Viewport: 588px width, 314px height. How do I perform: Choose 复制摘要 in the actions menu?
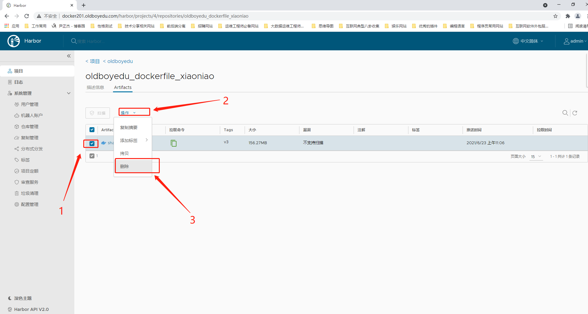tap(129, 128)
